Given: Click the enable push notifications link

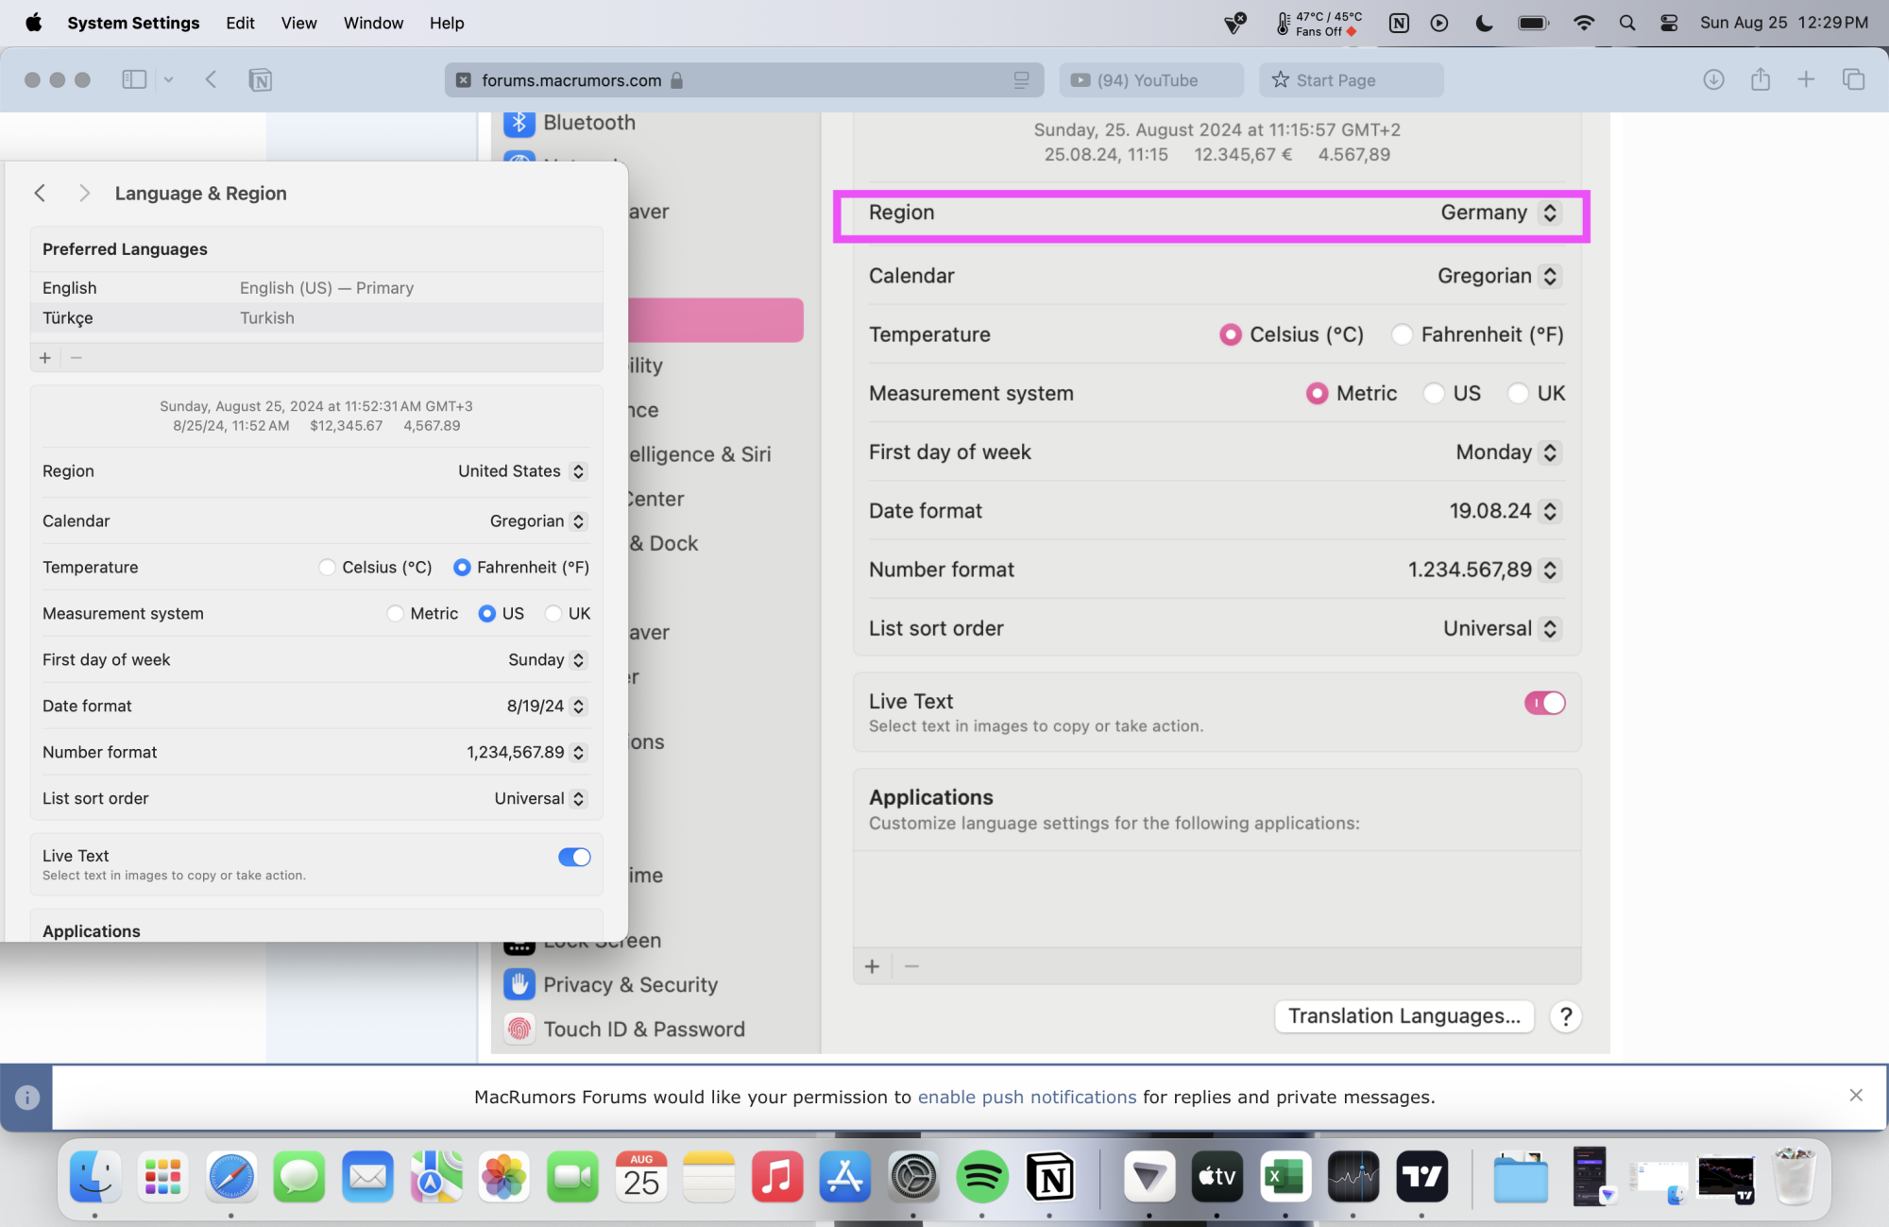Looking at the screenshot, I should pyautogui.click(x=1027, y=1097).
